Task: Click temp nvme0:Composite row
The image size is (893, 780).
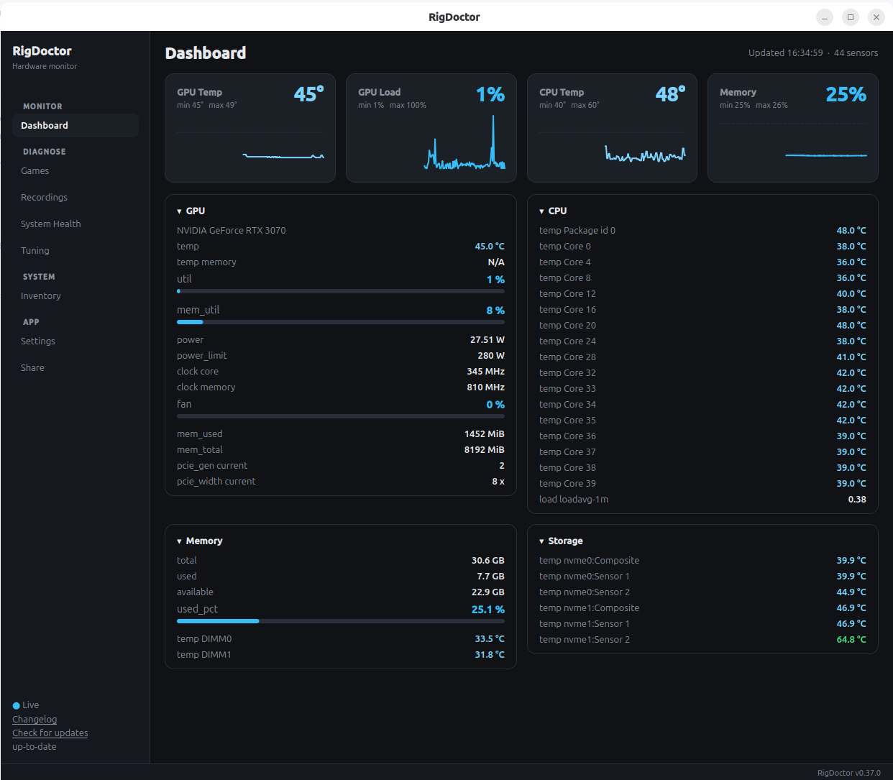Action: (x=702, y=561)
